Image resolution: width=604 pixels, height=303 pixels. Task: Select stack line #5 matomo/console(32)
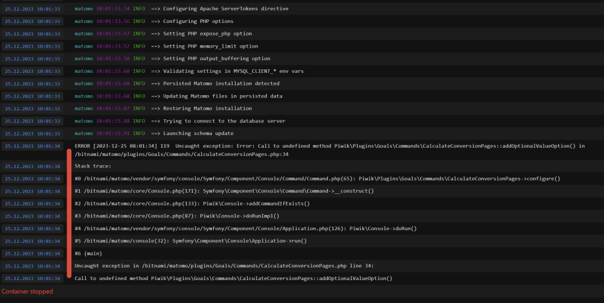191,241
